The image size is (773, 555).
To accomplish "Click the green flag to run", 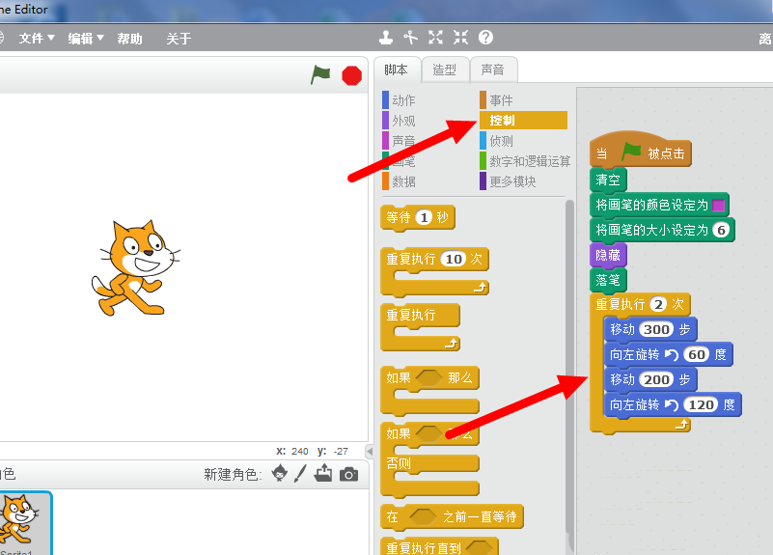I will [x=320, y=74].
